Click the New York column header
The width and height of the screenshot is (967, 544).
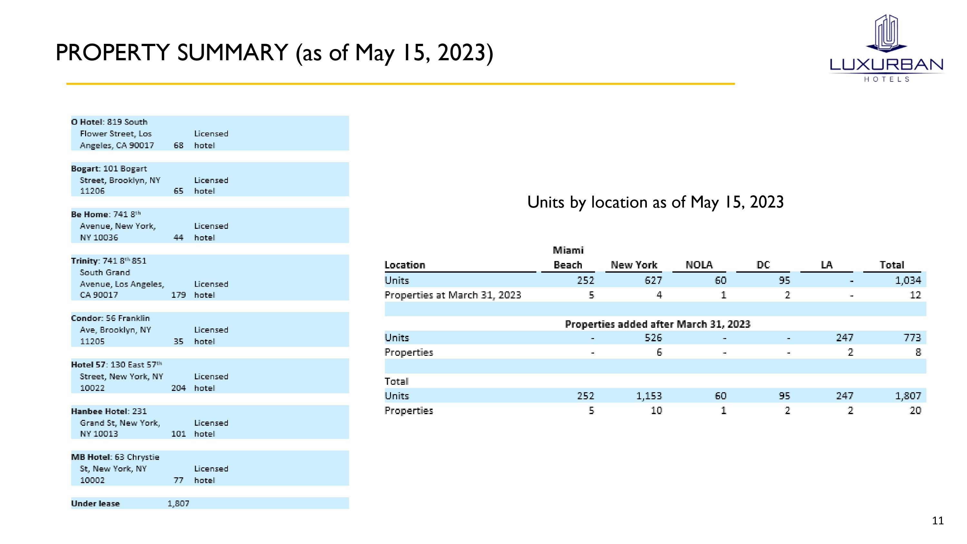coord(634,265)
